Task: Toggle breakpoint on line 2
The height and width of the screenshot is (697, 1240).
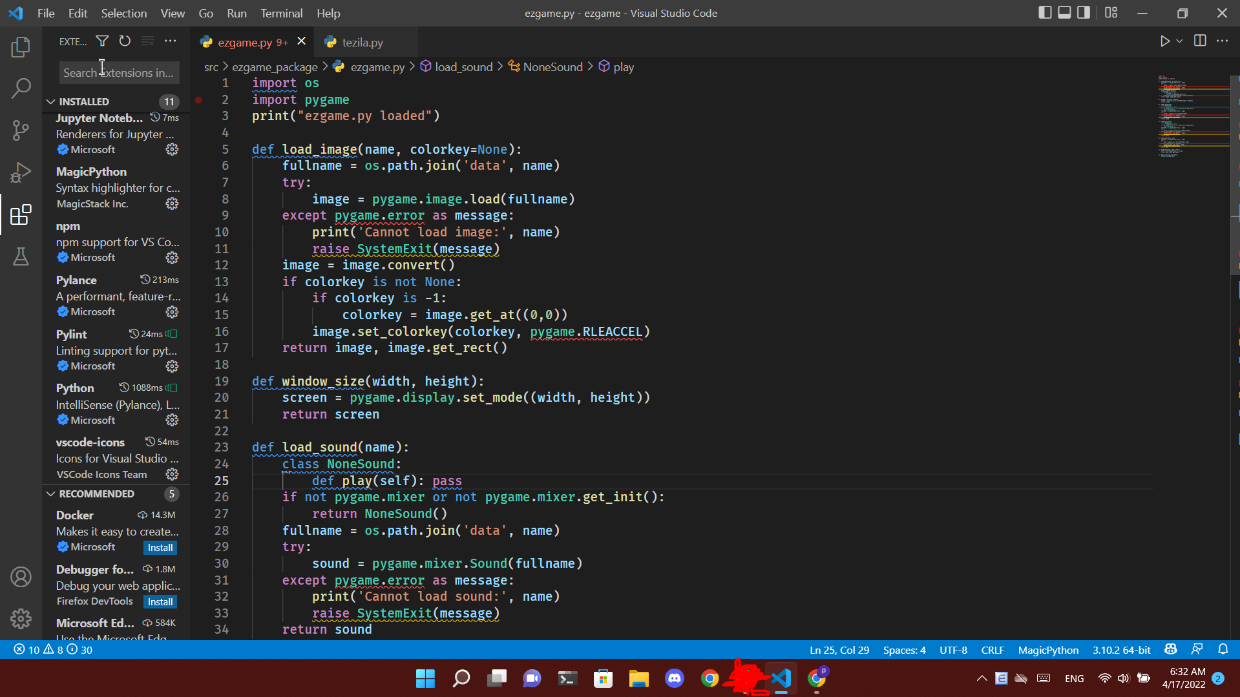Action: (199, 100)
